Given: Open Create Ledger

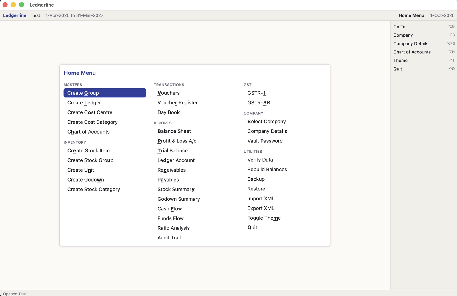Looking at the screenshot, I should tap(105, 103).
